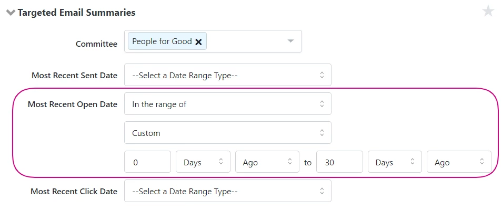Click the Targeted Email Summaries heading
502x211 pixels.
point(76,12)
